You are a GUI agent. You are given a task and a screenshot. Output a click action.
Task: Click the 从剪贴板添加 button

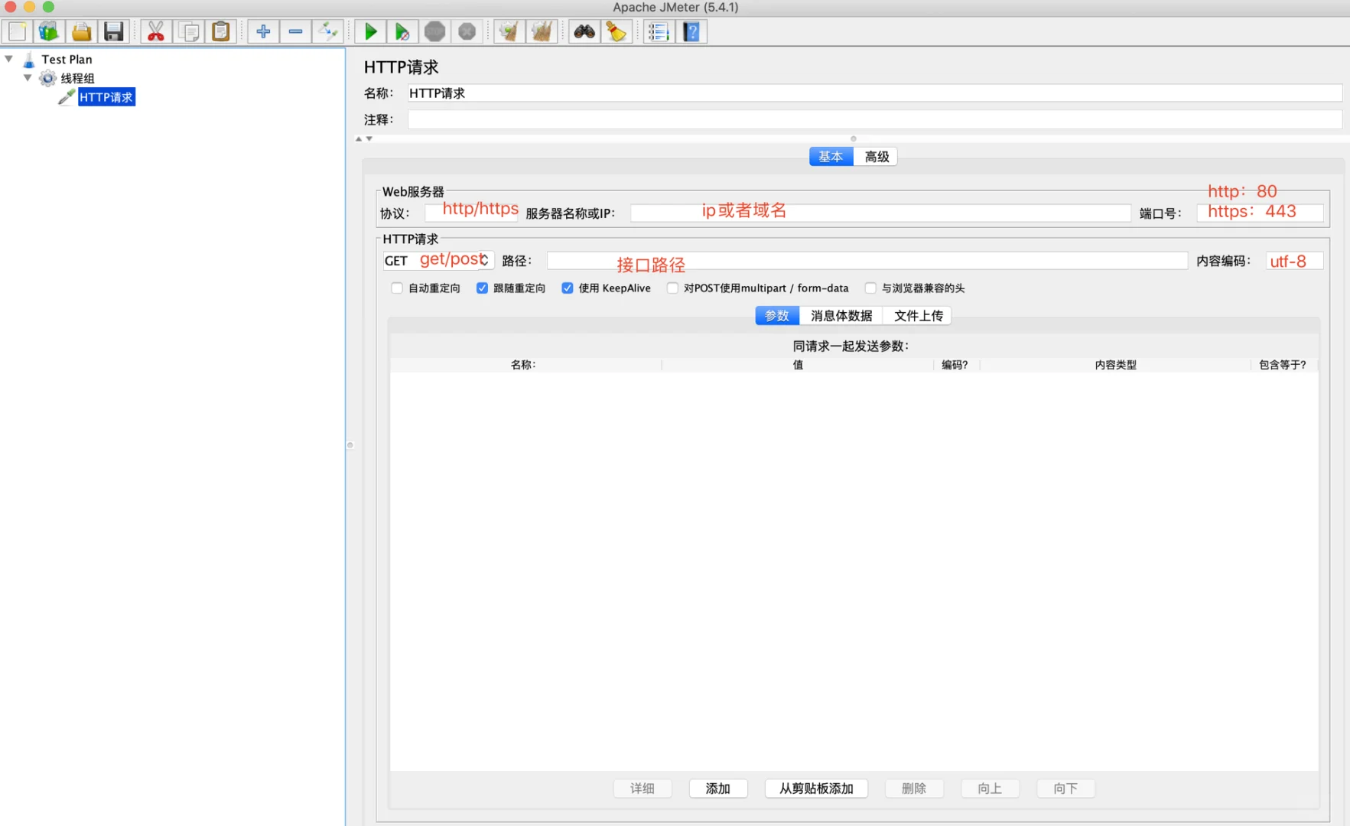[816, 789]
